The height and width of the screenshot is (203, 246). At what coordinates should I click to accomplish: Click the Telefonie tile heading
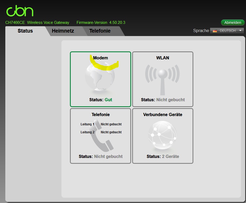click(x=101, y=114)
